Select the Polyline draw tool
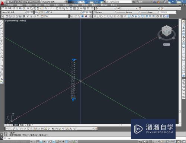The height and width of the screenshot is (143, 186). click(2, 28)
